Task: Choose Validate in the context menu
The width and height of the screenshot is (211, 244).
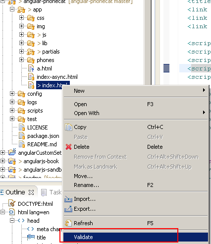Action: coord(136,237)
